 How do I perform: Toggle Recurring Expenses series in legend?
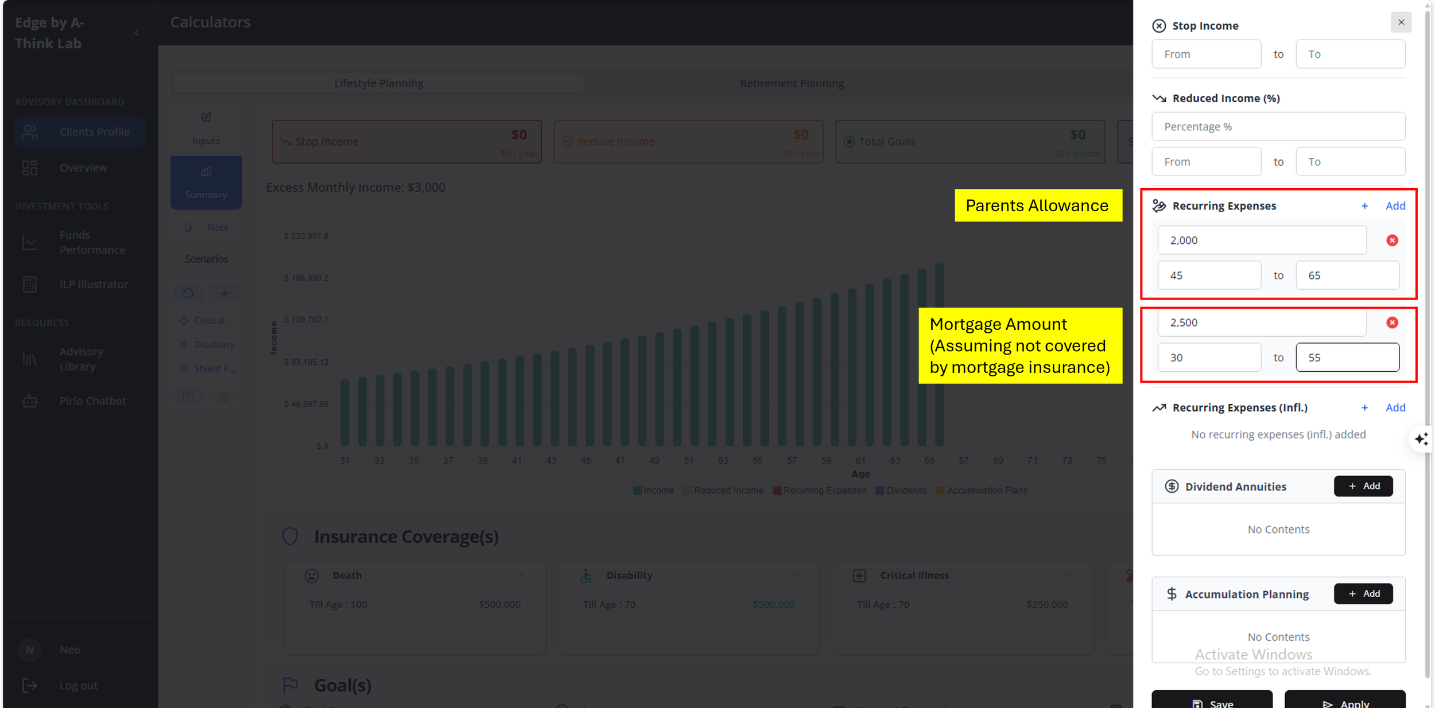pos(819,491)
